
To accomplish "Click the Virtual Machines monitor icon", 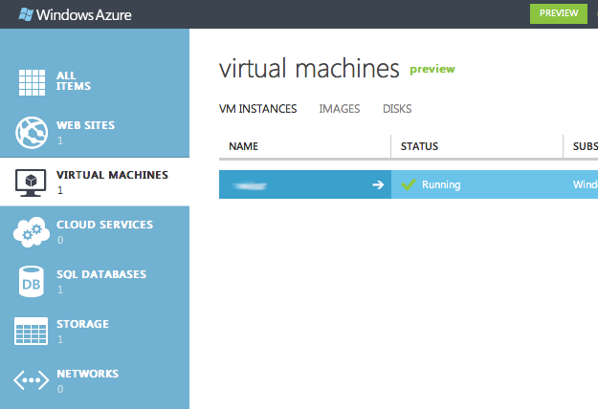I will point(31,183).
